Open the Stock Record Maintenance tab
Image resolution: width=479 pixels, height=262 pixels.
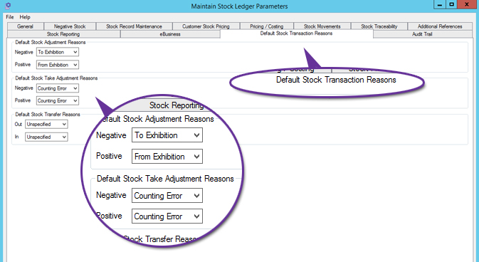[x=134, y=26]
